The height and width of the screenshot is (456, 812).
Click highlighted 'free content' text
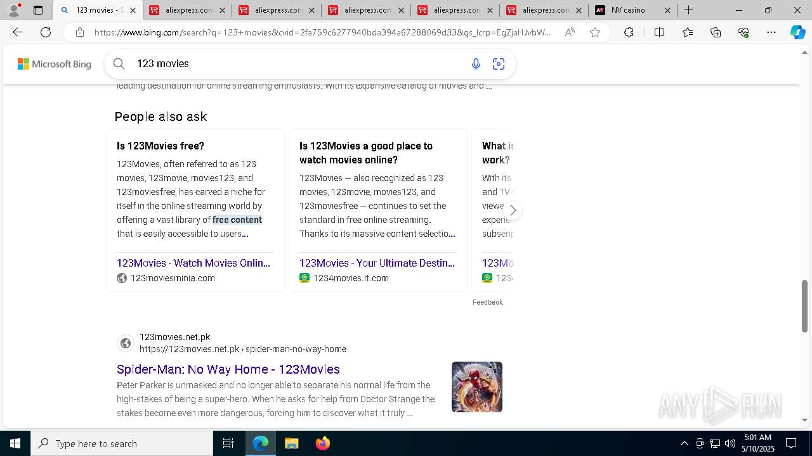coord(237,220)
